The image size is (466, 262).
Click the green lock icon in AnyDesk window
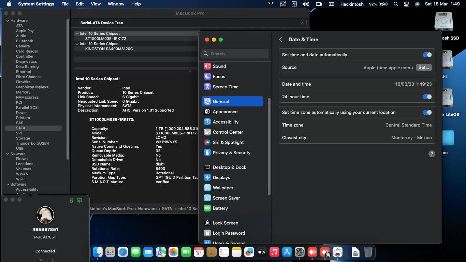click(72, 200)
